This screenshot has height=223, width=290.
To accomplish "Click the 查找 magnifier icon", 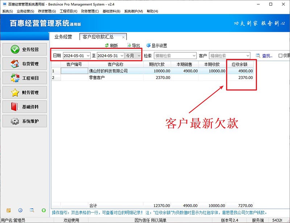I will pos(258,56).
